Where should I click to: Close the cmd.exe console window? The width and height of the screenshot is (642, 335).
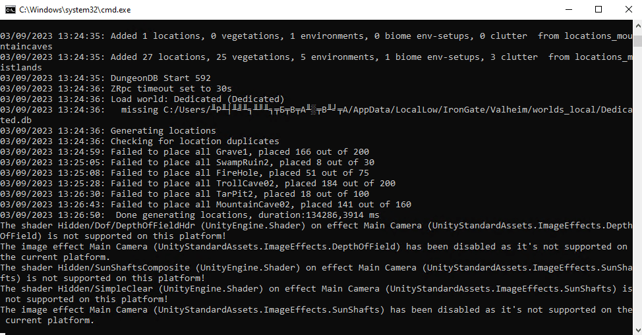[627, 9]
